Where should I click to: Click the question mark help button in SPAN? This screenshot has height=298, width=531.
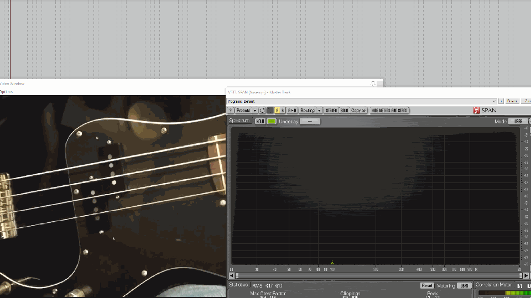coord(231,111)
